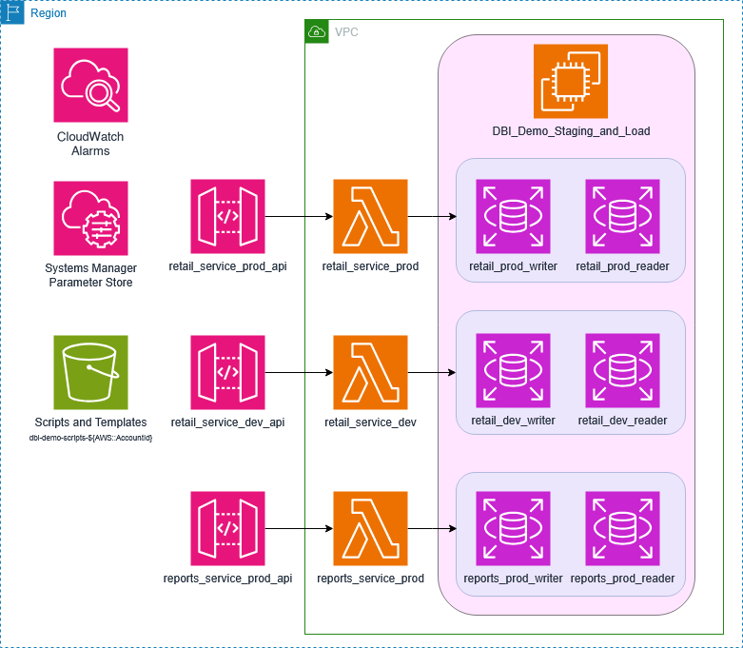The width and height of the screenshot is (743, 648).
Task: Select the reports_service_prod_api API Gateway icon
Action: pos(227,528)
